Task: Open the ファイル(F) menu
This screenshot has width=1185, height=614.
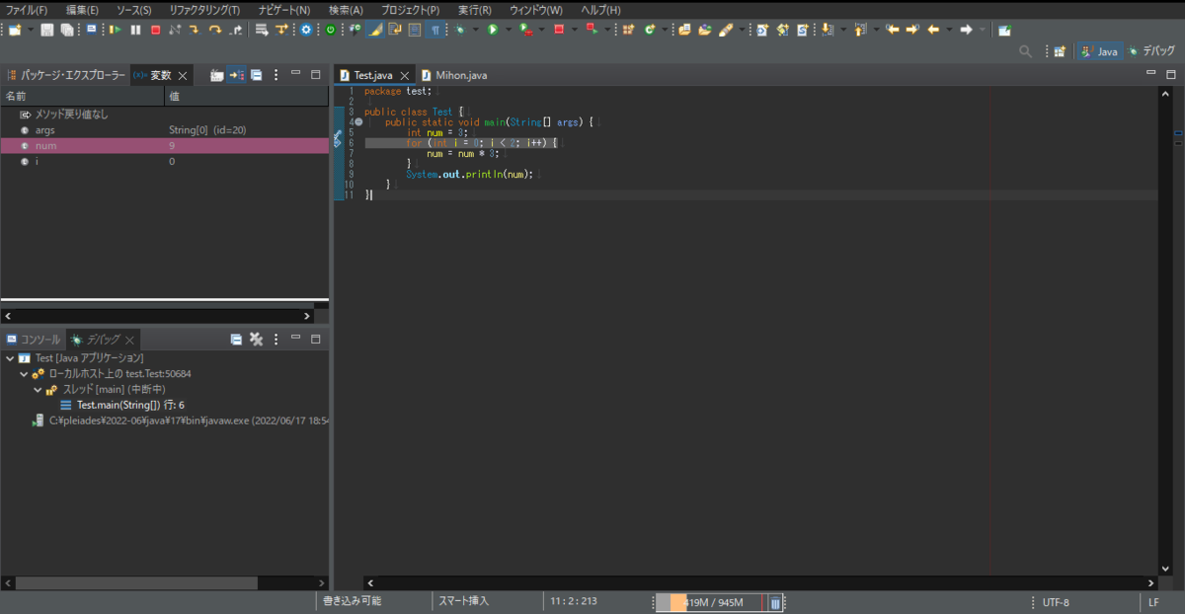Action: 27,9
